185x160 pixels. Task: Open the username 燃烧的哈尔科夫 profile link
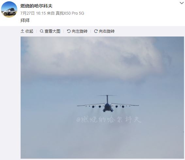coord(36,6)
